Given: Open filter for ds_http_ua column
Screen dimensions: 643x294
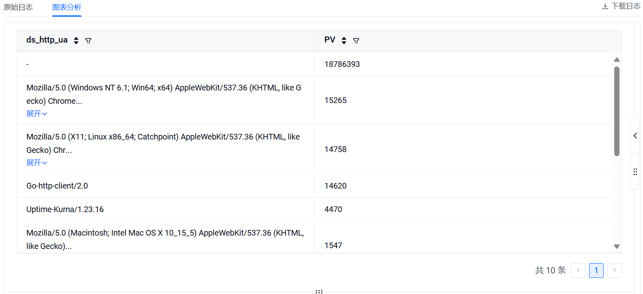Looking at the screenshot, I should pyautogui.click(x=88, y=41).
